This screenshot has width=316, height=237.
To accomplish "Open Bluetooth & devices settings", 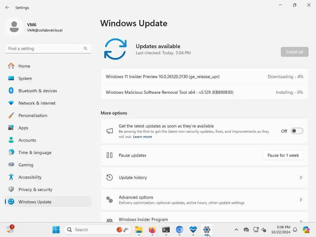I will 48,91.
